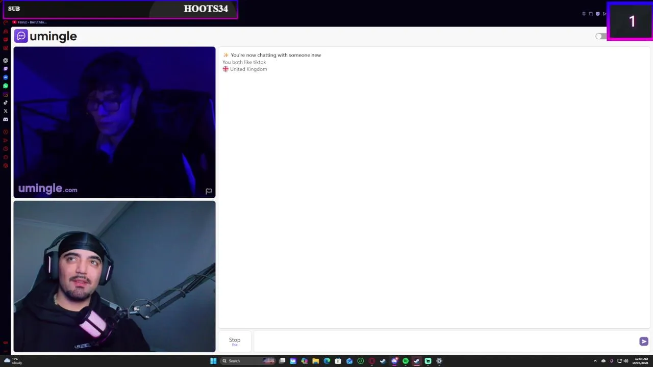
Task: Open TikTok in the browser sidebar
Action: pyautogui.click(x=6, y=102)
